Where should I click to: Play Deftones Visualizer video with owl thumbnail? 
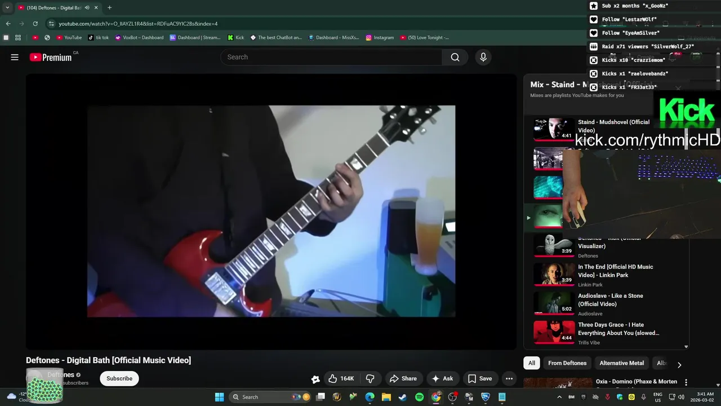[x=554, y=245]
